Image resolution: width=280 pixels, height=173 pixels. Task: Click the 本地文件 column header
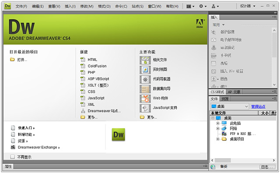pos(234,113)
